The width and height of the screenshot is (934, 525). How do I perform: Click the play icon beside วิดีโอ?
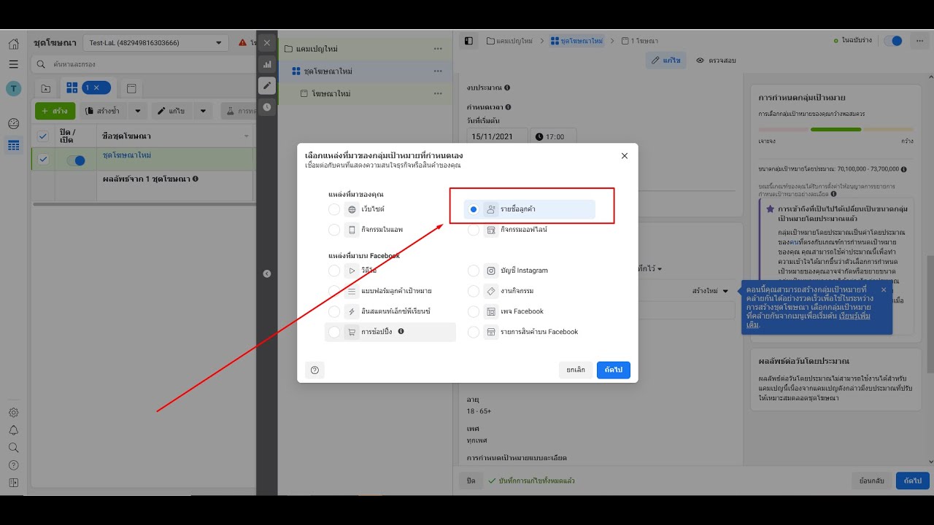click(x=352, y=271)
